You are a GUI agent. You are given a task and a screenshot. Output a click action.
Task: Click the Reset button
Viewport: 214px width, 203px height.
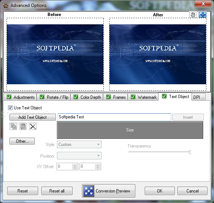coord(22,191)
